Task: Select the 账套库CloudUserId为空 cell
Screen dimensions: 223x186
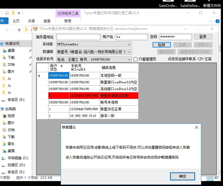Action: point(119,82)
